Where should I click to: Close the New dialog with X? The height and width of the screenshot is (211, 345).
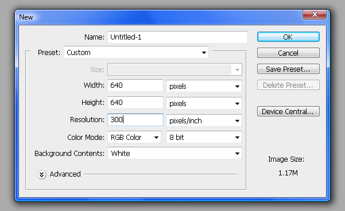click(315, 14)
